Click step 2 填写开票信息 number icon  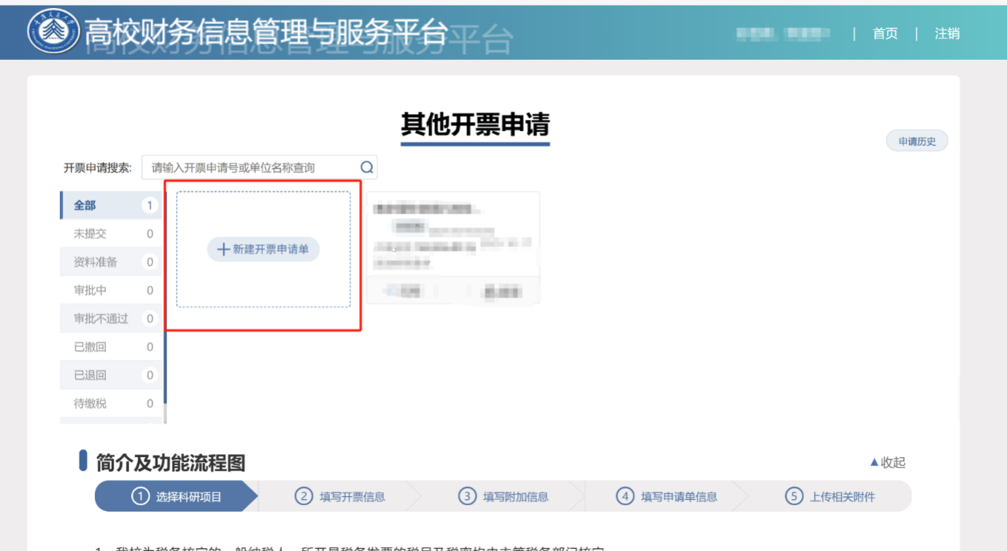click(304, 496)
